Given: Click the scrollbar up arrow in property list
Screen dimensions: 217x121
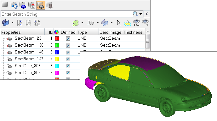Looking at the screenshot, I should tap(148, 31).
